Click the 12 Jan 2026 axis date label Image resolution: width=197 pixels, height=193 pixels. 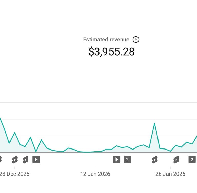(95, 174)
